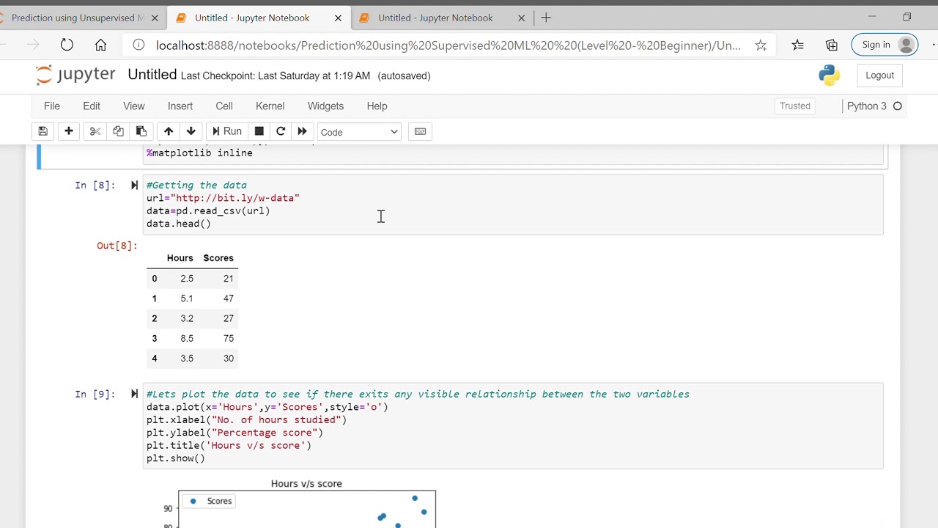Click the Python 3 kernel indicator
Viewport: 938px width, 528px height.
874,106
